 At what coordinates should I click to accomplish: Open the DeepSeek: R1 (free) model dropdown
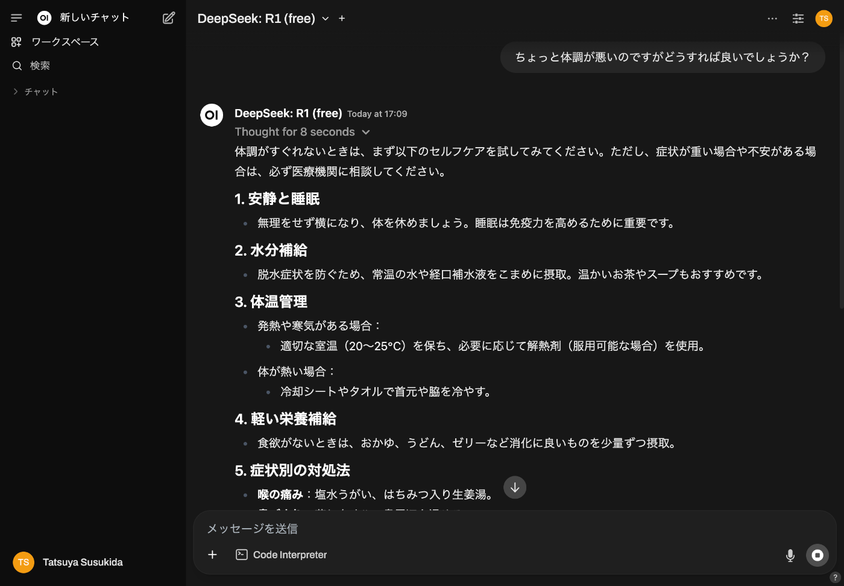(x=263, y=19)
